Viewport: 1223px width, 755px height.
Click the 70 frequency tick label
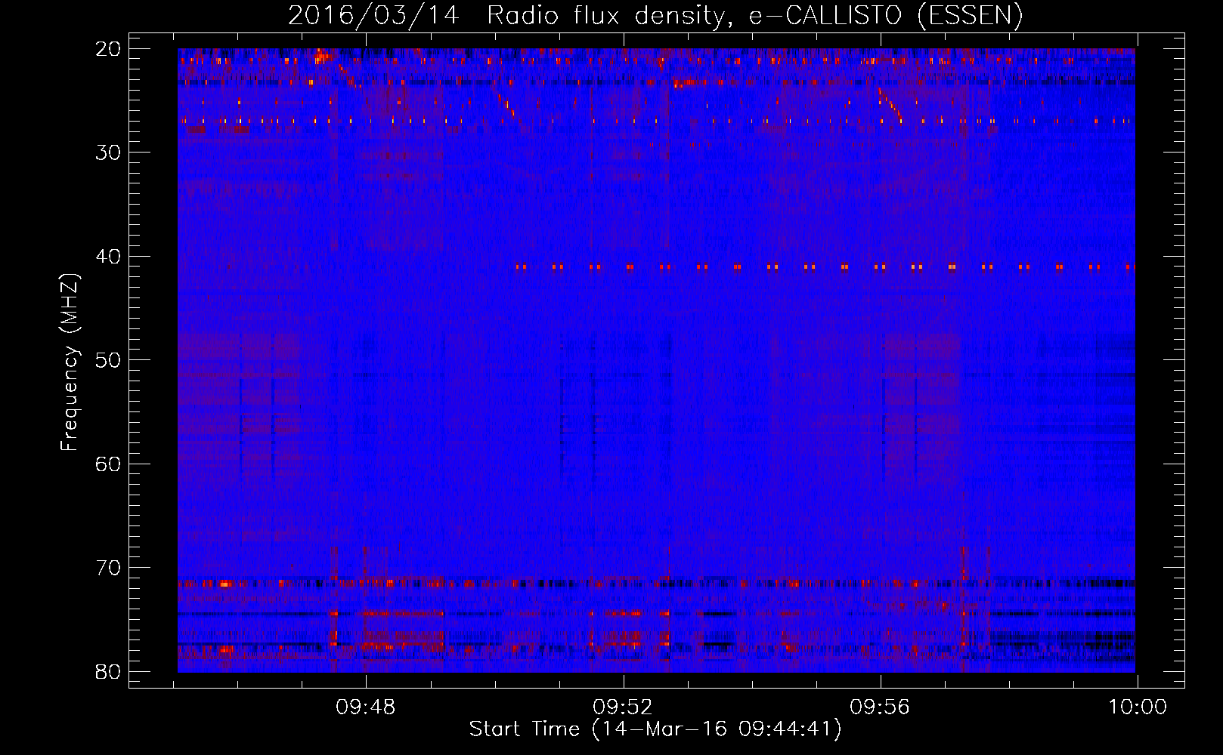coord(108,568)
